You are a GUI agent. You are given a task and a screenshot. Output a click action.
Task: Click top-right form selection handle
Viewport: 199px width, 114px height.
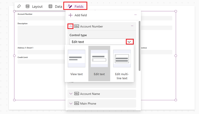click(x=175, y=11)
